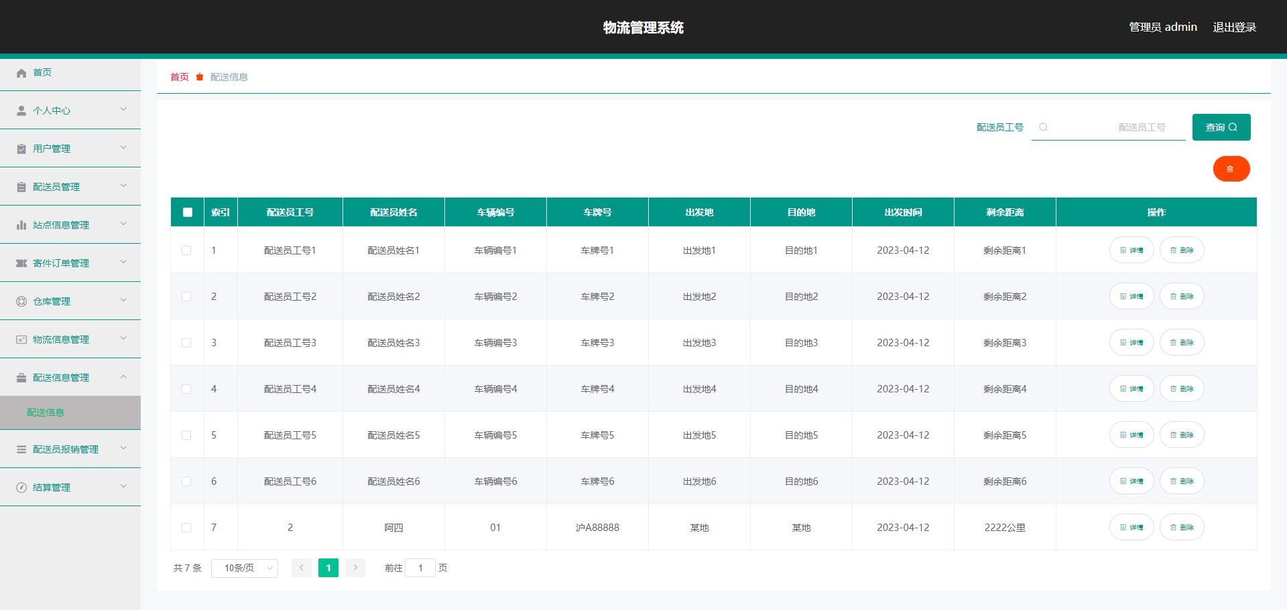The height and width of the screenshot is (610, 1287).
Task: Click the 结算管理 compass icon
Action: click(21, 487)
